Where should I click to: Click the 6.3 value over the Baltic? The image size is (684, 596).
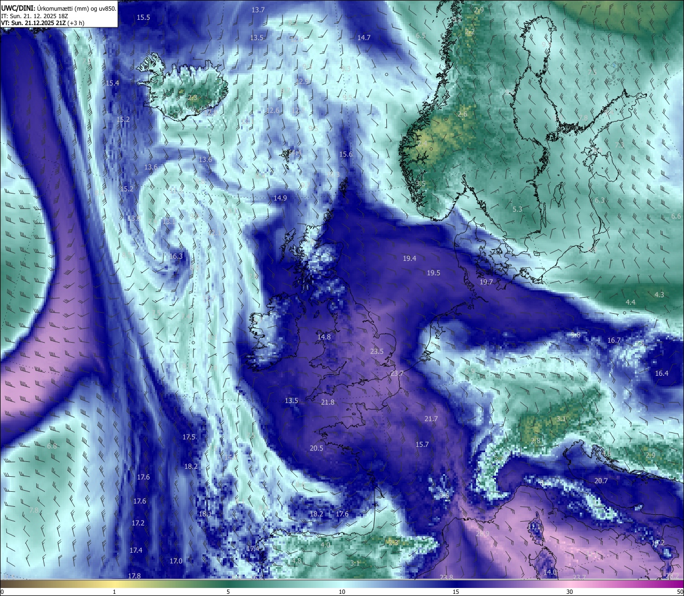point(600,200)
